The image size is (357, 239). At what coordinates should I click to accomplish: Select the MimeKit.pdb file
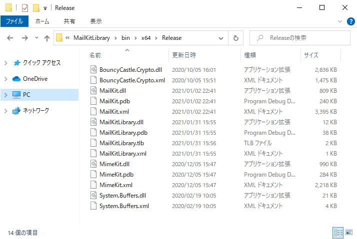point(116,175)
